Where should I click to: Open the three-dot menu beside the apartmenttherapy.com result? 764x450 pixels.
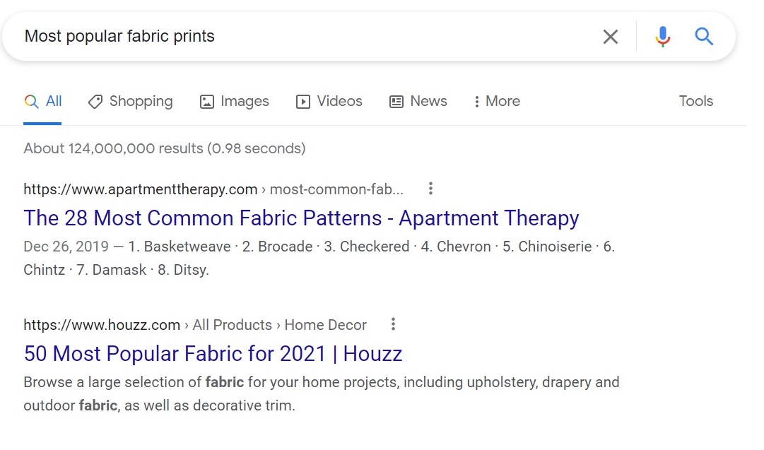pyautogui.click(x=430, y=189)
